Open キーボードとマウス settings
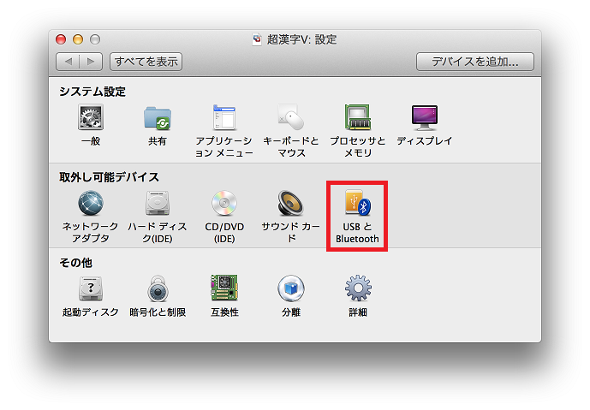This screenshot has height=410, width=590. pos(291,118)
